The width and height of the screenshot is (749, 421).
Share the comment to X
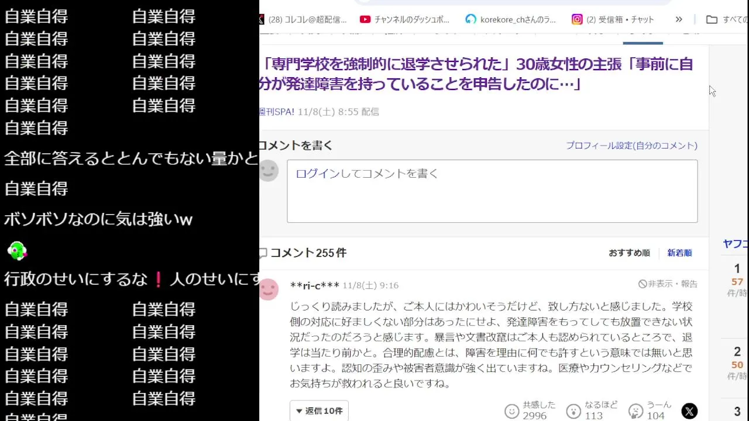click(x=689, y=412)
